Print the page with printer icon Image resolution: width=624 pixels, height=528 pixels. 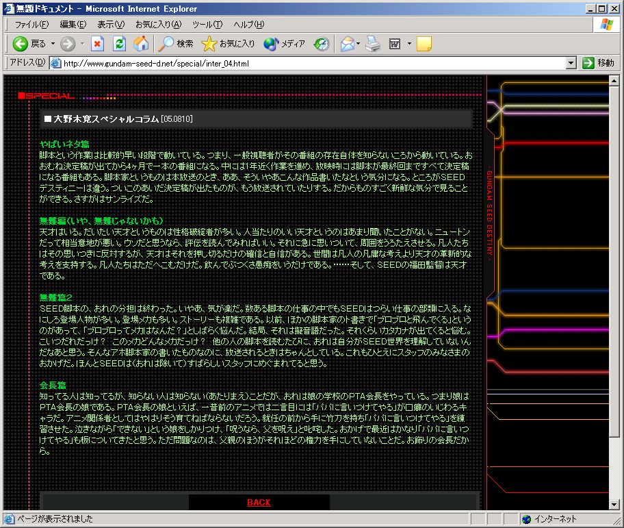373,44
